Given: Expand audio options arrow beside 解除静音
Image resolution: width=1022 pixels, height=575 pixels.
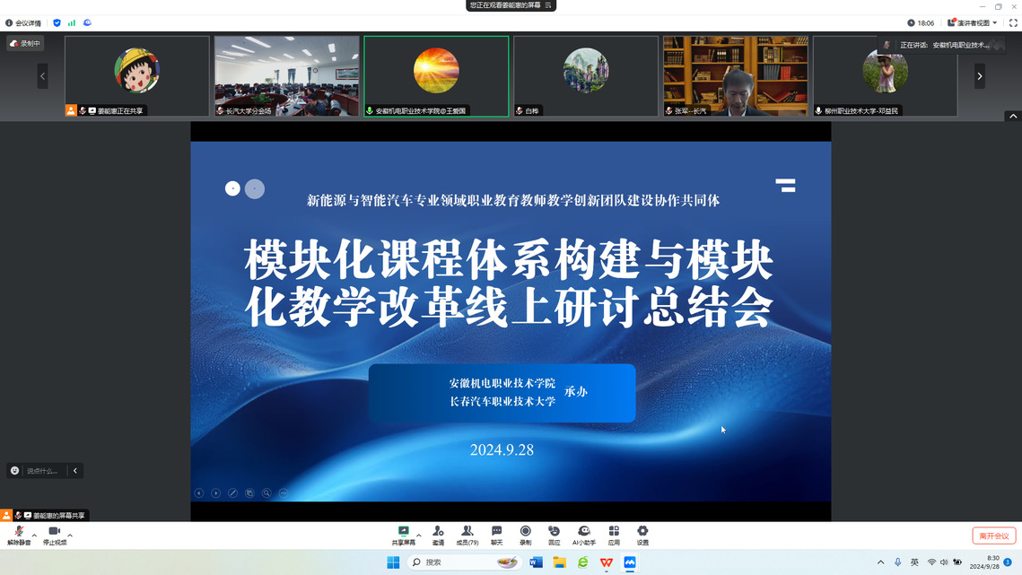Looking at the screenshot, I should point(34,535).
